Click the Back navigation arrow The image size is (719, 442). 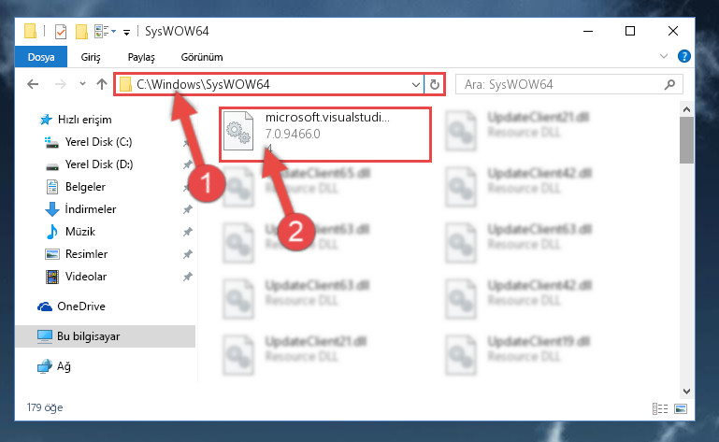pos(33,84)
